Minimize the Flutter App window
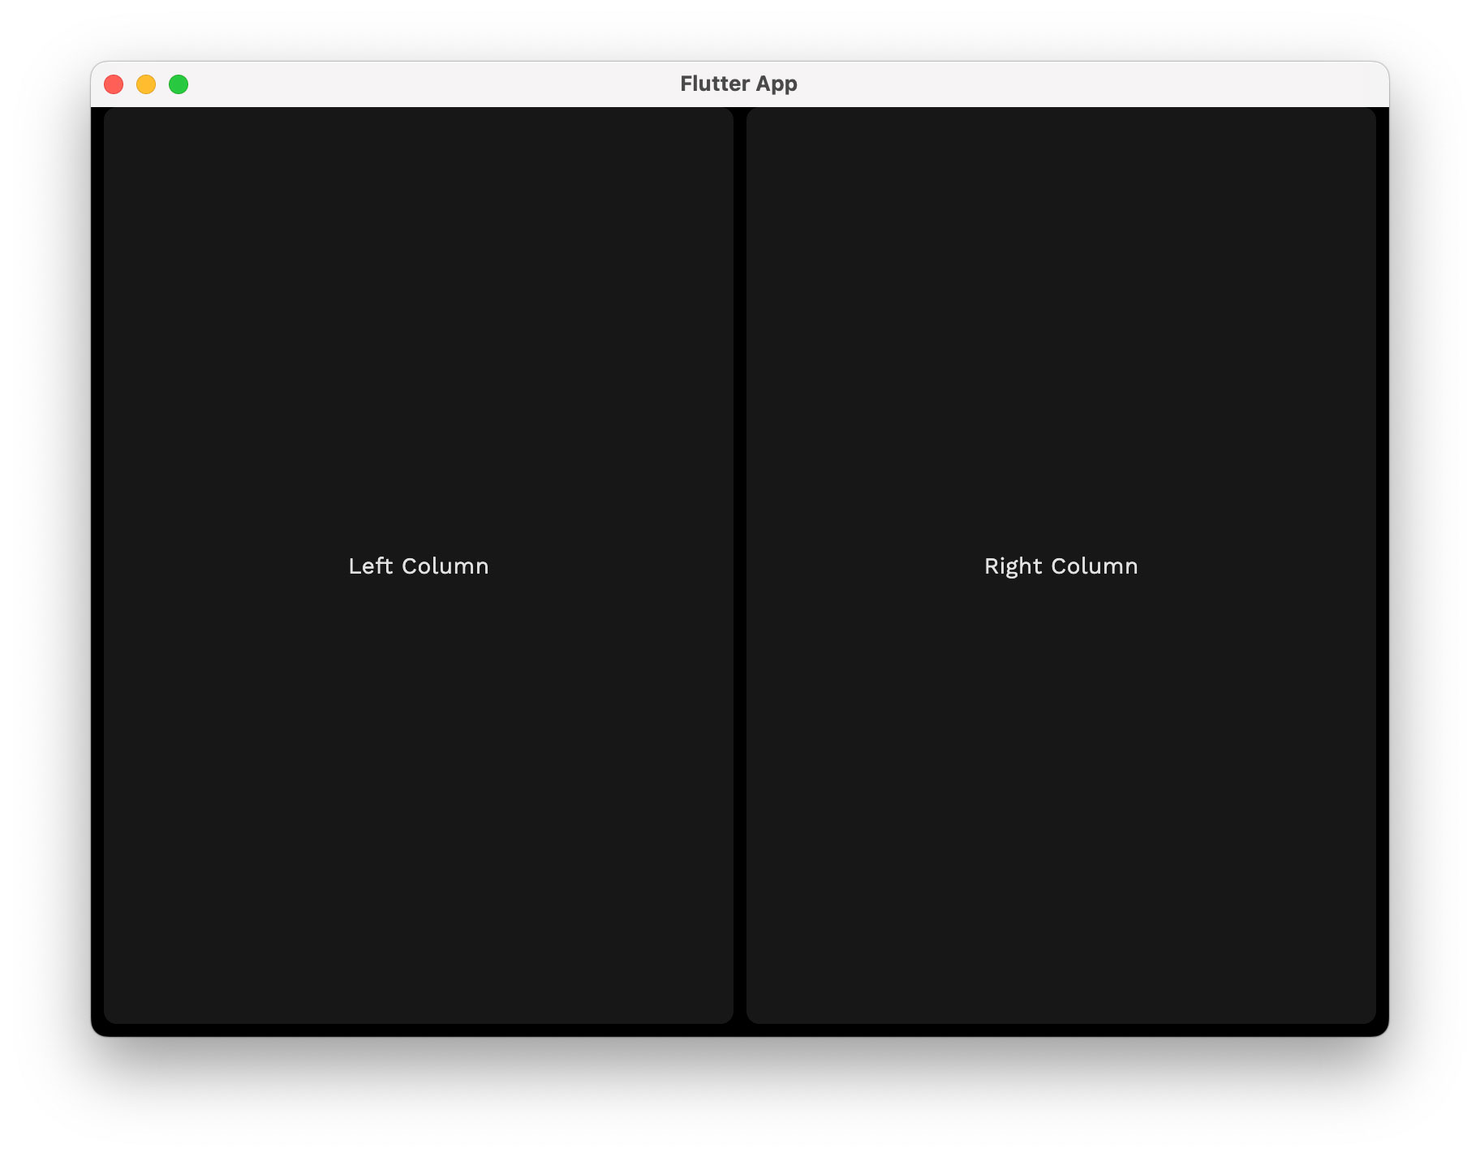Image resolution: width=1480 pixels, height=1157 pixels. coord(146,84)
